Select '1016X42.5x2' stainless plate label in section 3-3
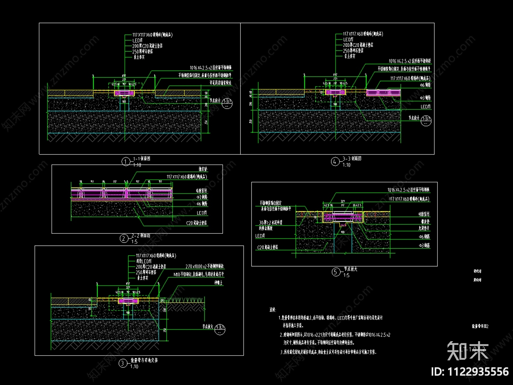The height and width of the screenshot is (385, 513). coord(410,61)
